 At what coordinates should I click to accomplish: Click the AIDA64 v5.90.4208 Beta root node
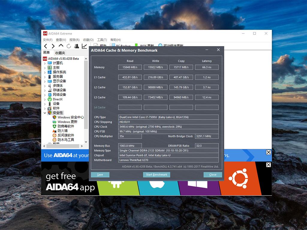[64, 58]
